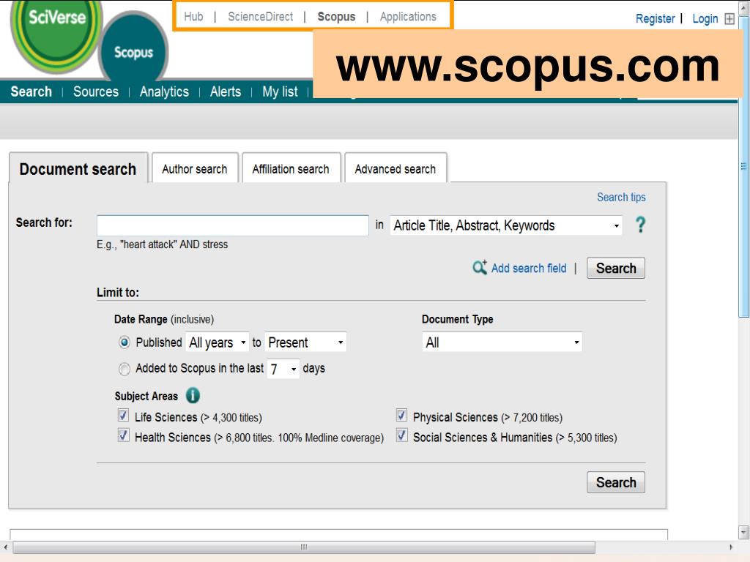
Task: Click the vertical scrollbar up arrow
Action: pyautogui.click(x=744, y=8)
